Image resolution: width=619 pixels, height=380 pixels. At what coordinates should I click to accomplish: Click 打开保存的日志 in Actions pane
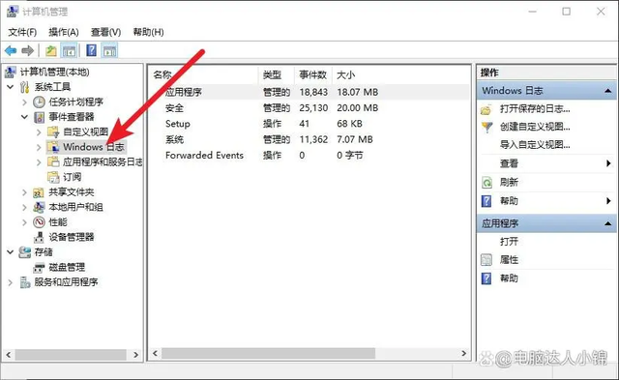coord(535,109)
